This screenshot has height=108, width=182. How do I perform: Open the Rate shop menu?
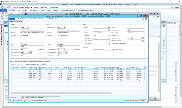[24, 19]
